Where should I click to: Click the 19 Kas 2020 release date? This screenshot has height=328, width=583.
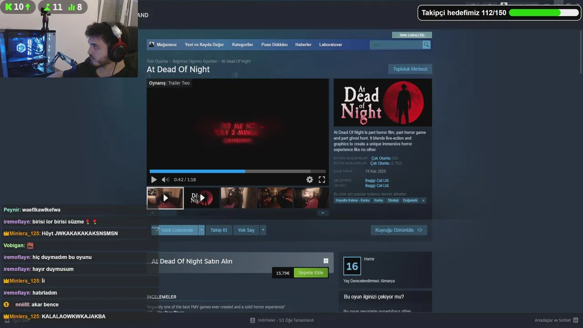(375, 171)
